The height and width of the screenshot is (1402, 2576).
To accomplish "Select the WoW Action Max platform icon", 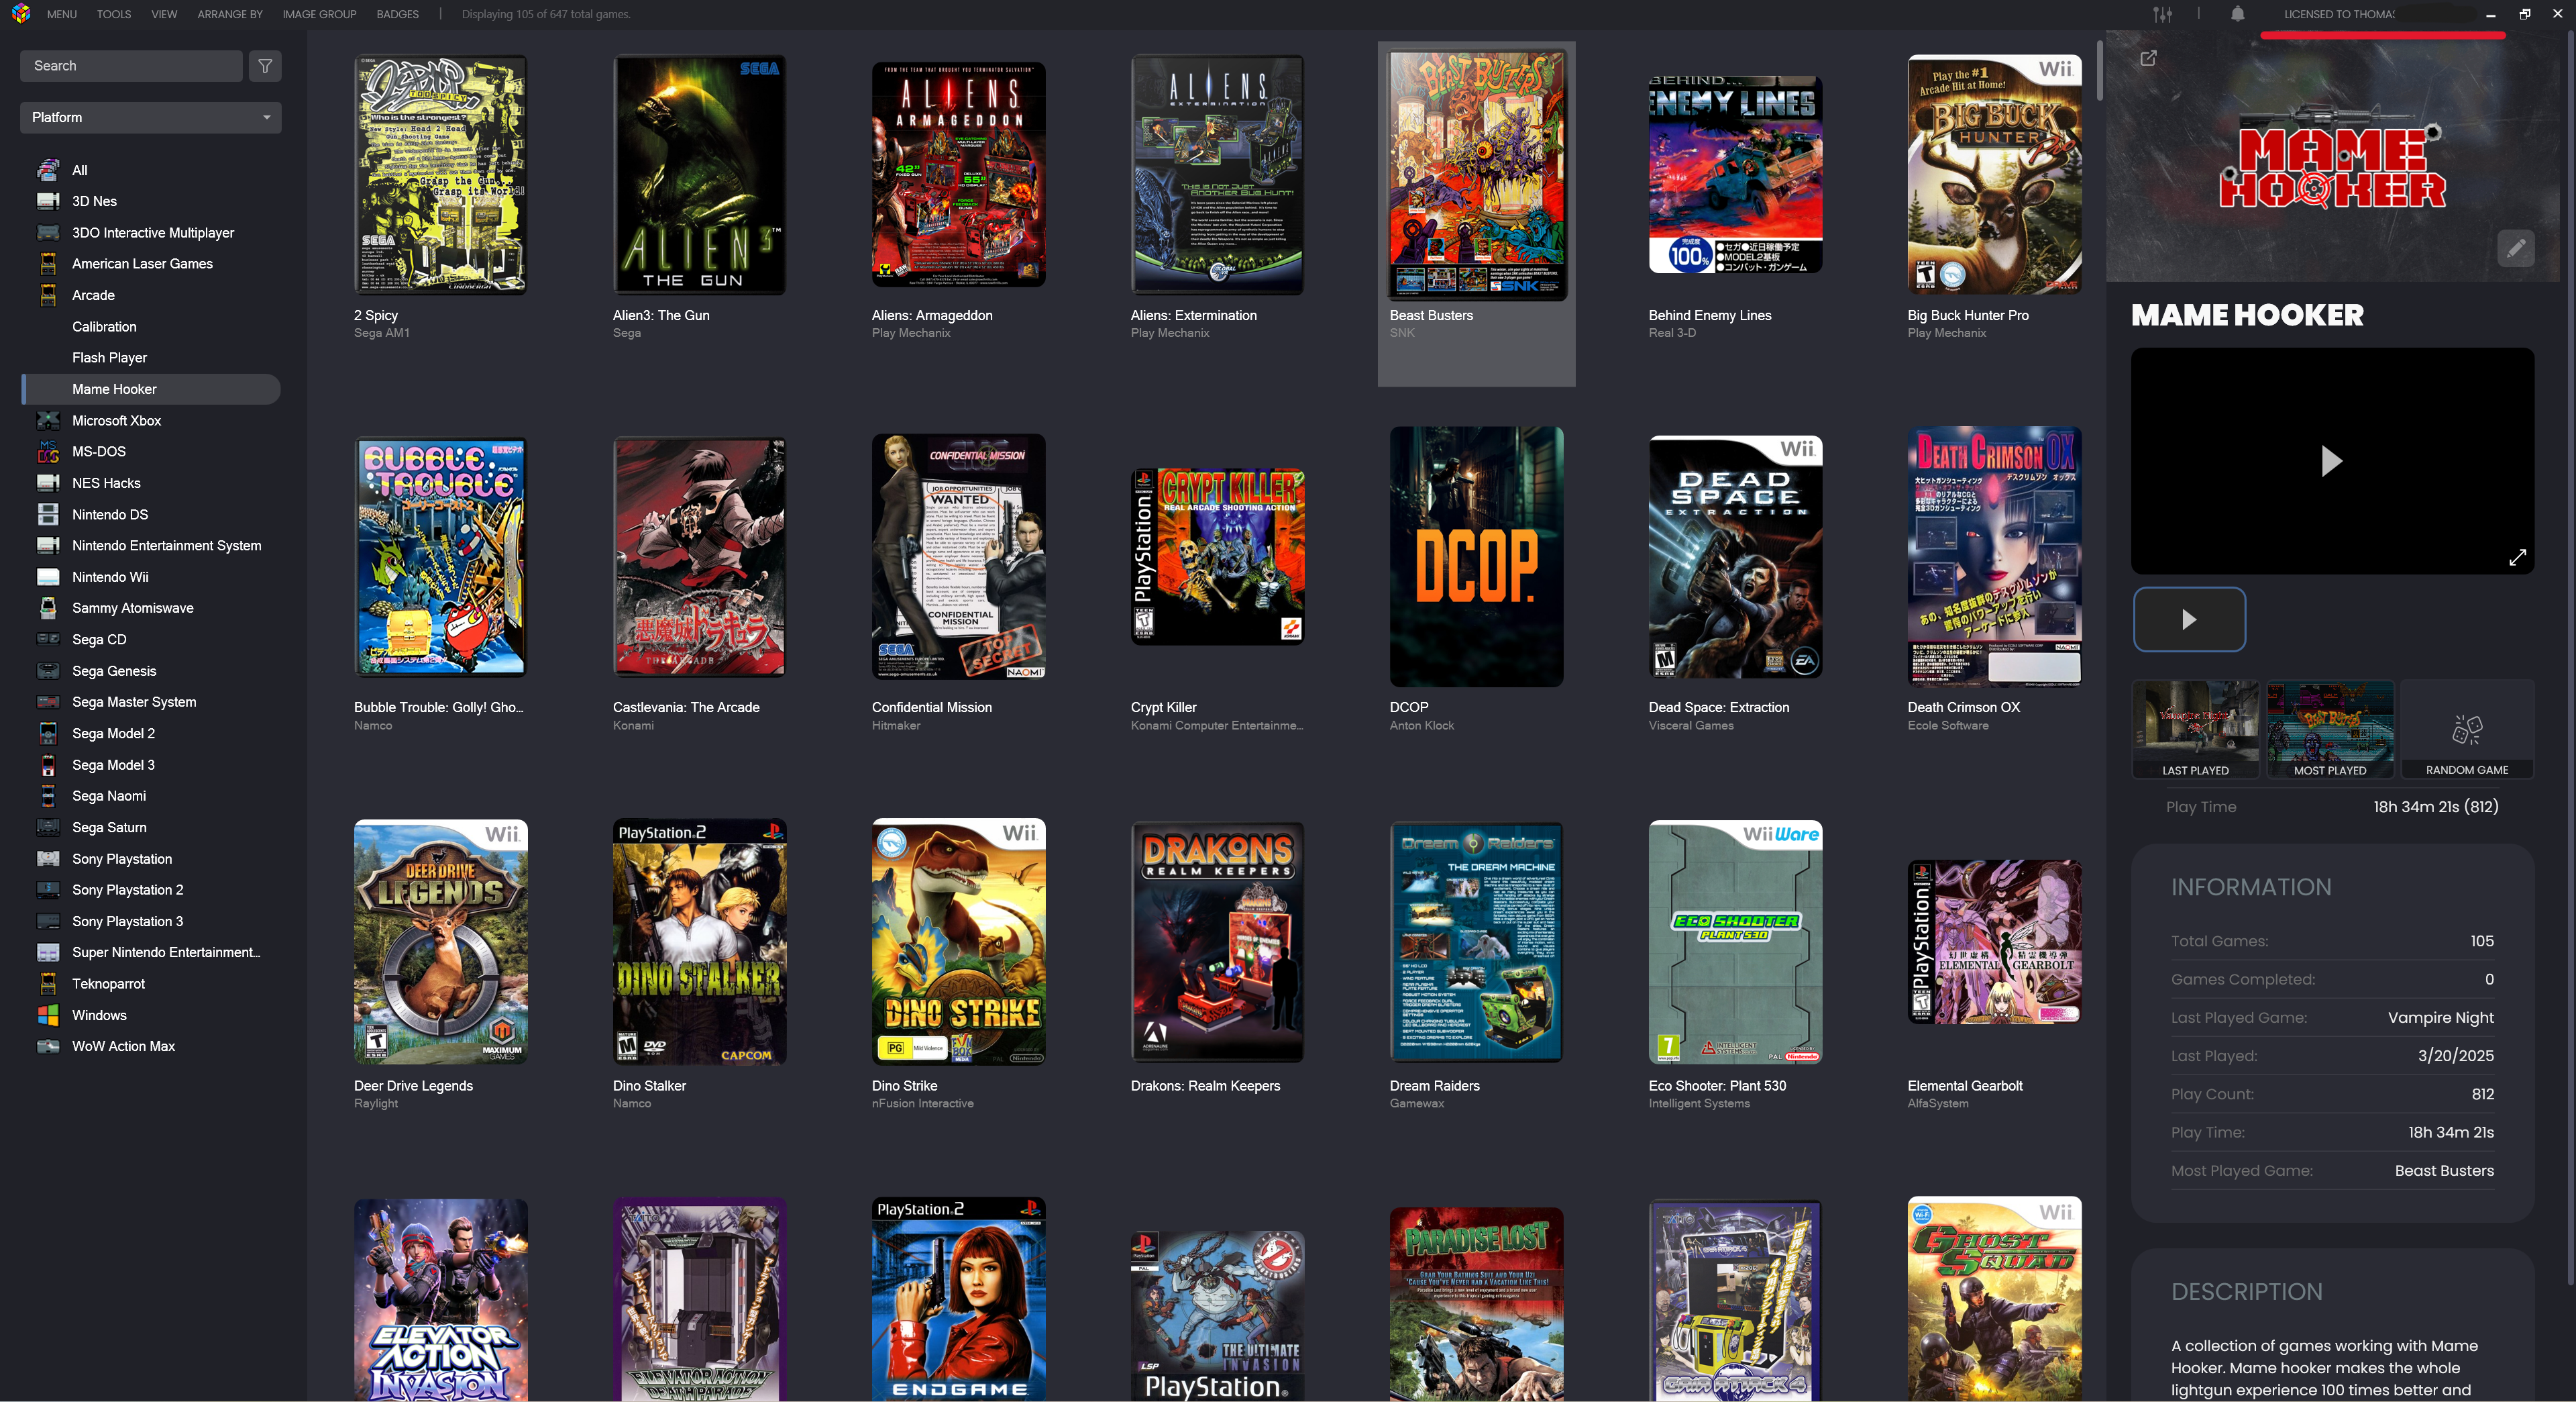I will (x=48, y=1046).
